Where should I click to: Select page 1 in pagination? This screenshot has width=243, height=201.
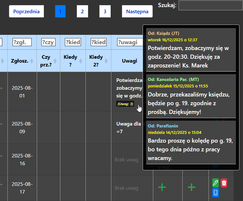[60, 12]
